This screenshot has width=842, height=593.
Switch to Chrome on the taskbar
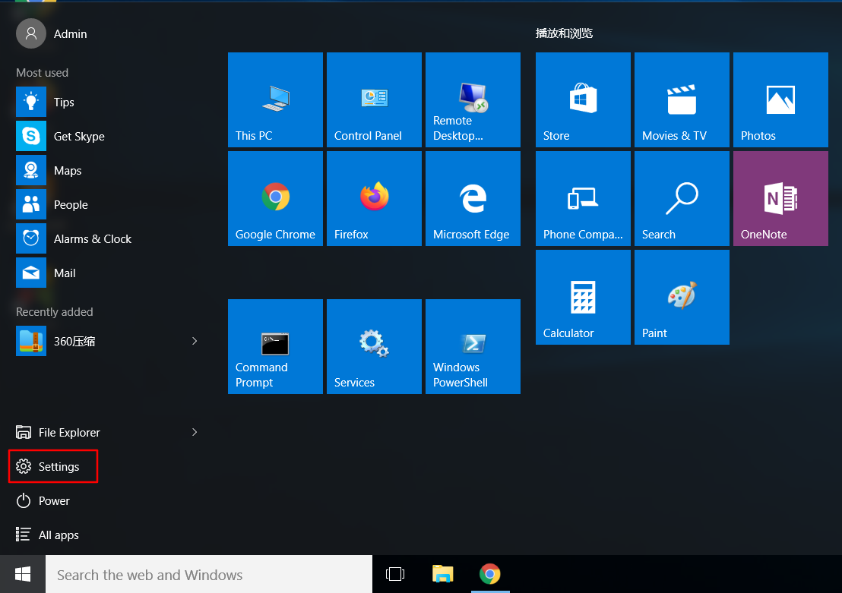(489, 574)
